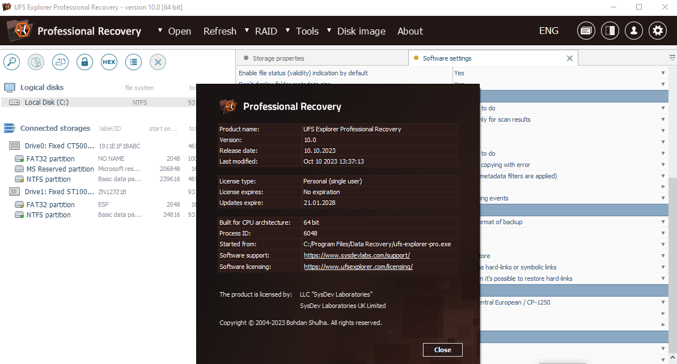Expand the 'Central European / CP-1250' dropdown
Image resolution: width=677 pixels, height=364 pixels.
coord(663,302)
